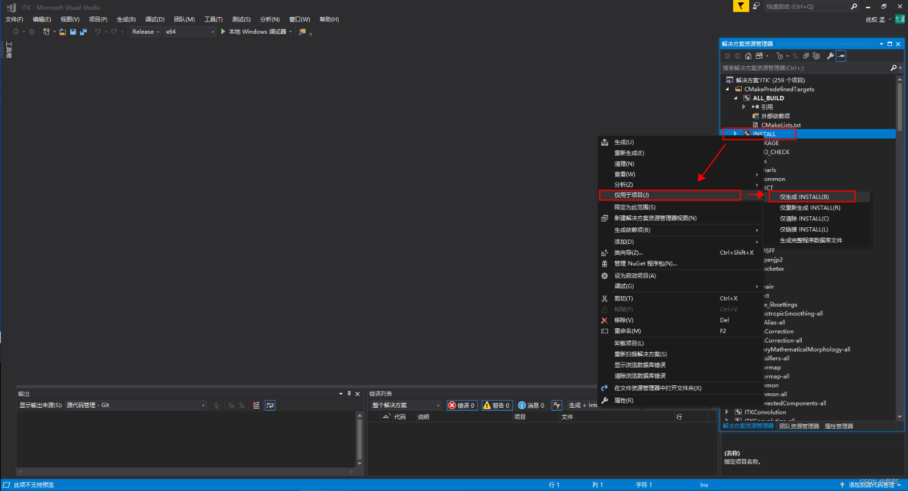This screenshot has width=908, height=491.
Task: Start the local Windows debugger with the green arrow
Action: (223, 32)
